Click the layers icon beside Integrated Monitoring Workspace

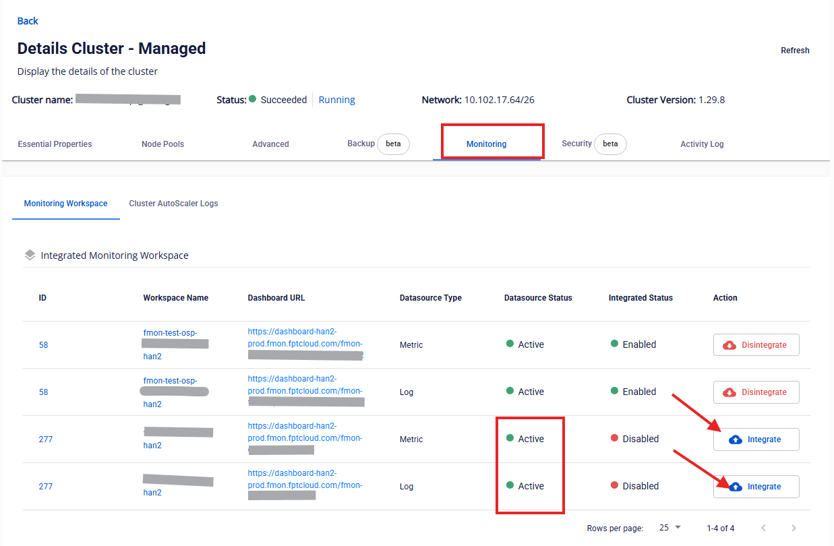coord(30,255)
